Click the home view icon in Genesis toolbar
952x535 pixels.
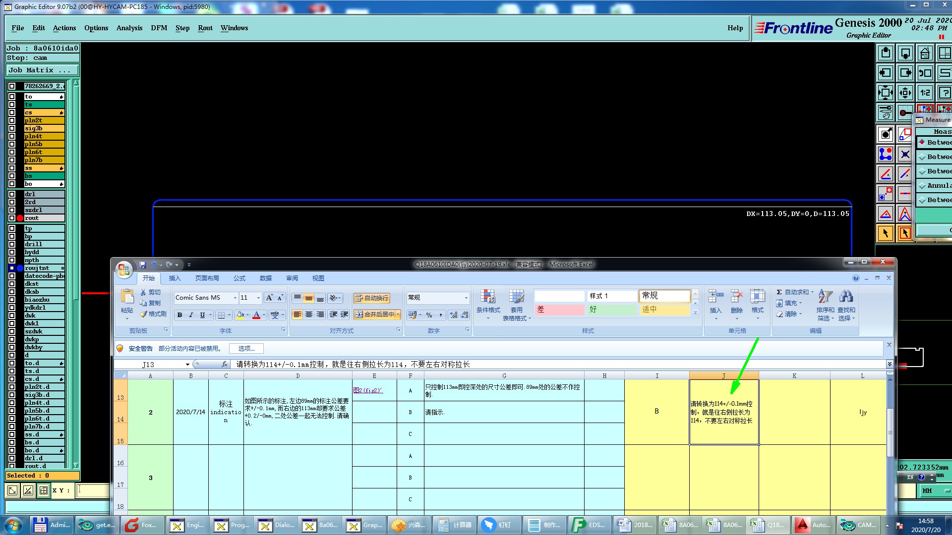click(x=925, y=53)
